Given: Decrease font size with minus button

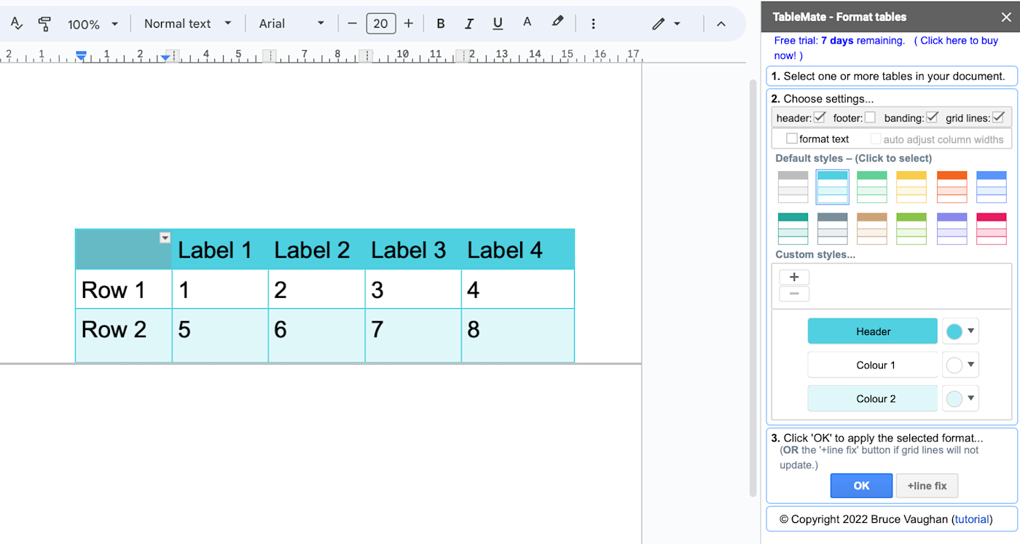Looking at the screenshot, I should coord(352,24).
